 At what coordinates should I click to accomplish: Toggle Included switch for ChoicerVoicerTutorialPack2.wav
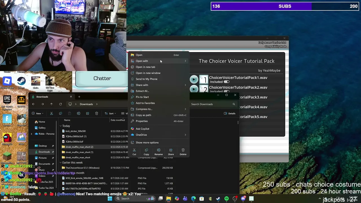click(x=226, y=91)
